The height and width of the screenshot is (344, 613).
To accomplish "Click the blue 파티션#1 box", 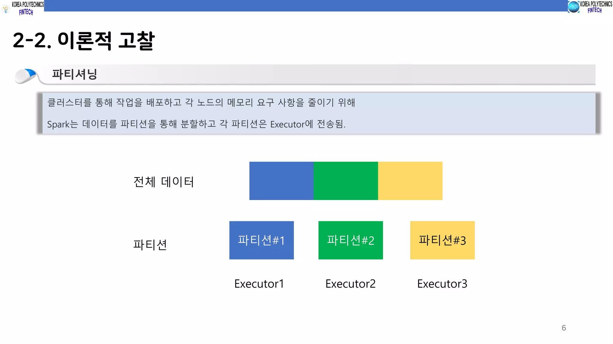I will [x=261, y=240].
